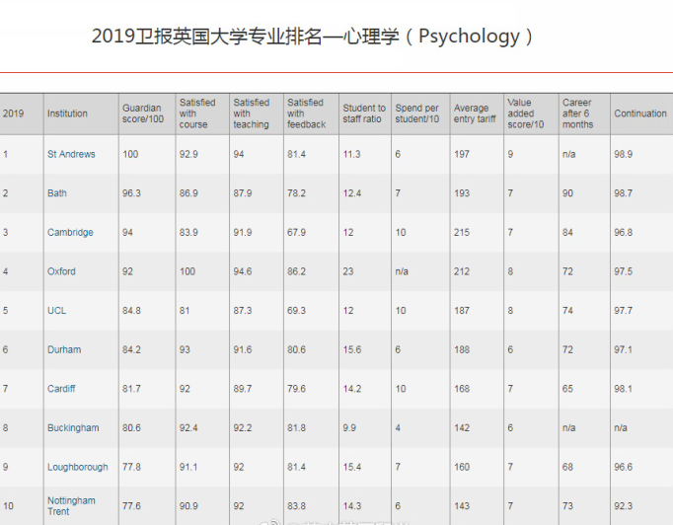The width and height of the screenshot is (673, 525).
Task: Open the St Andrews institution link
Action: [x=71, y=155]
